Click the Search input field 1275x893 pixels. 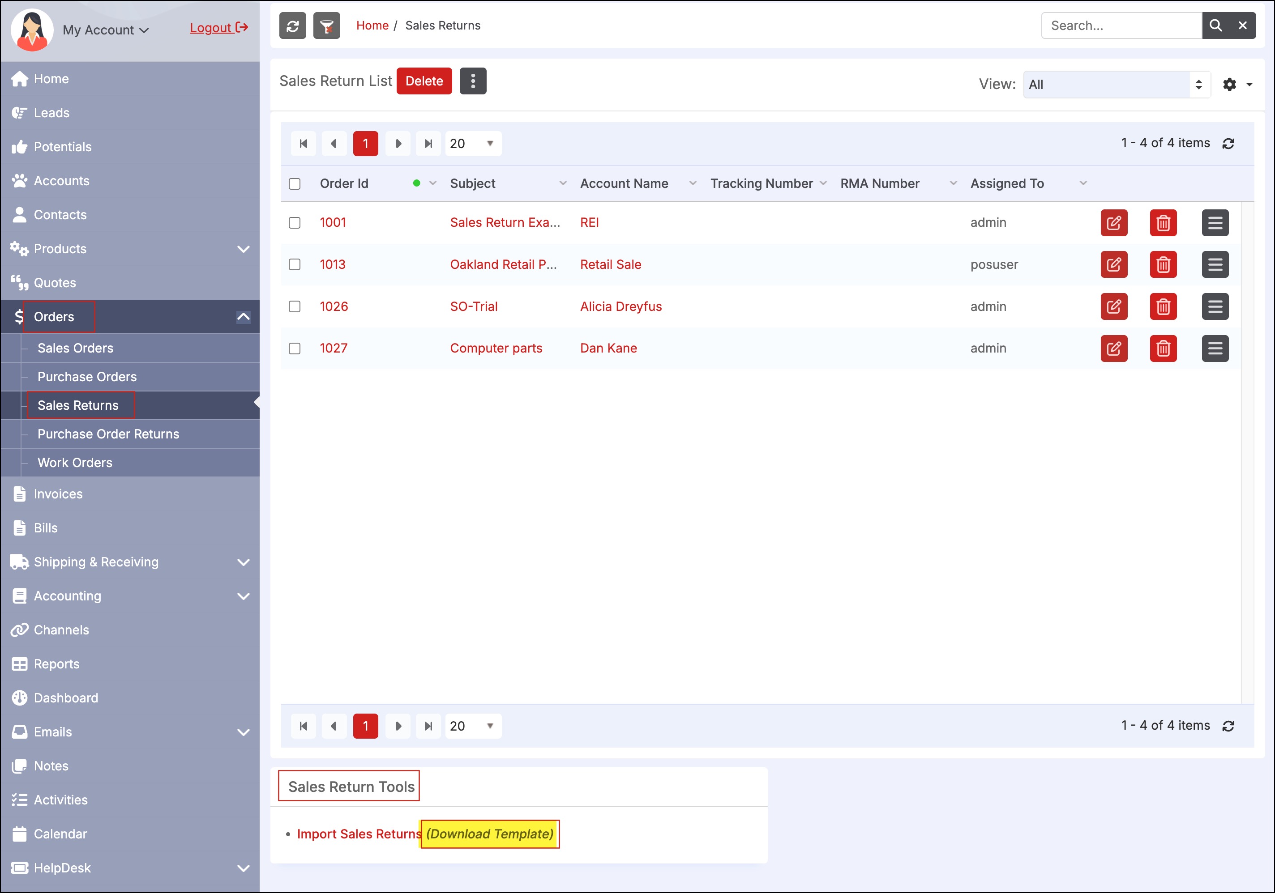pos(1122,26)
